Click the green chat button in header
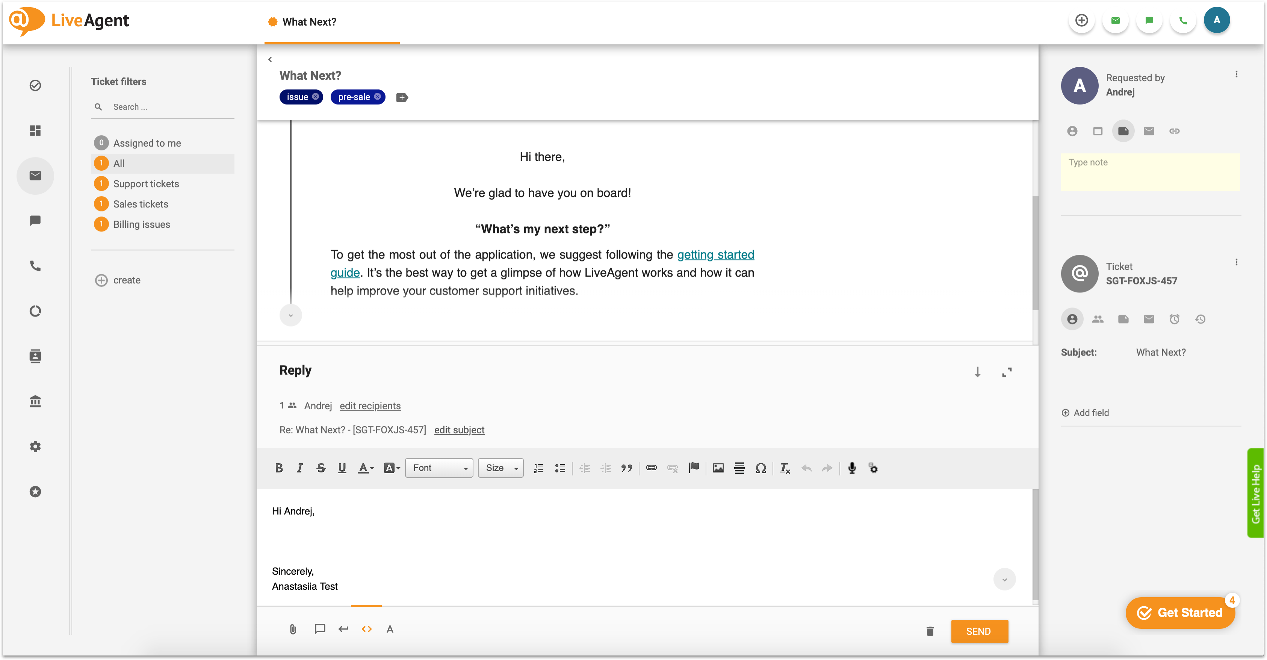This screenshot has width=1267, height=660. [1149, 21]
